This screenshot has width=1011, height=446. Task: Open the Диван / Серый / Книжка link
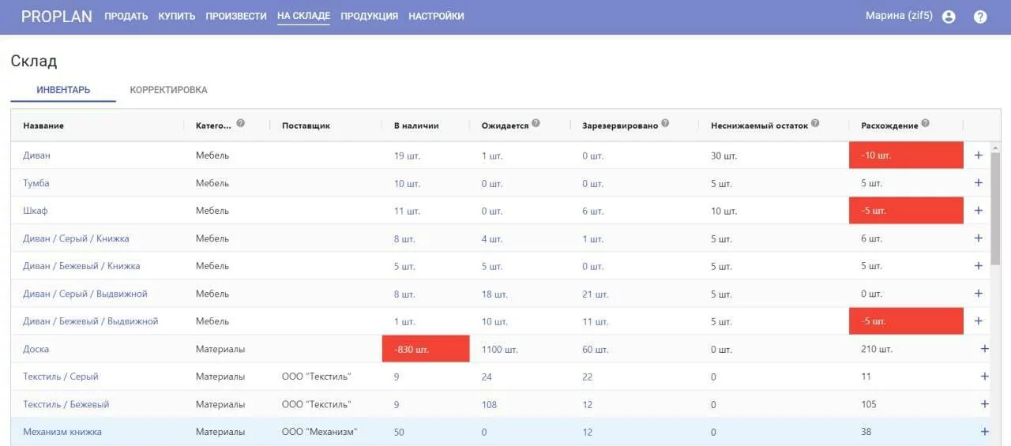(77, 238)
